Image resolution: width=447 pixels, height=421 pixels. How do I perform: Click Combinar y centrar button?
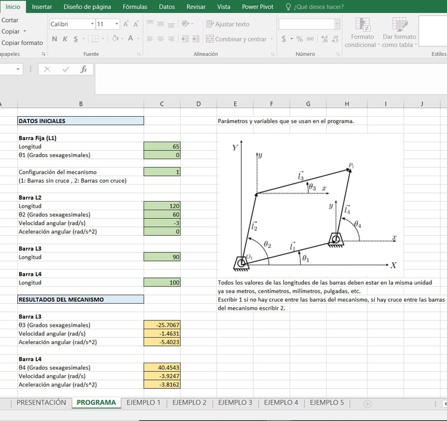[x=237, y=39]
